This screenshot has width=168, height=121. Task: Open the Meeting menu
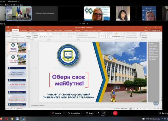[x=16, y=5]
